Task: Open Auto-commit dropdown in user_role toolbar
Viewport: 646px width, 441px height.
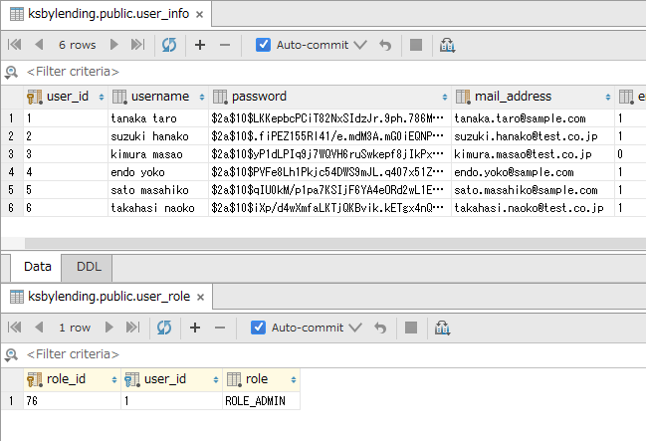Action: (355, 328)
